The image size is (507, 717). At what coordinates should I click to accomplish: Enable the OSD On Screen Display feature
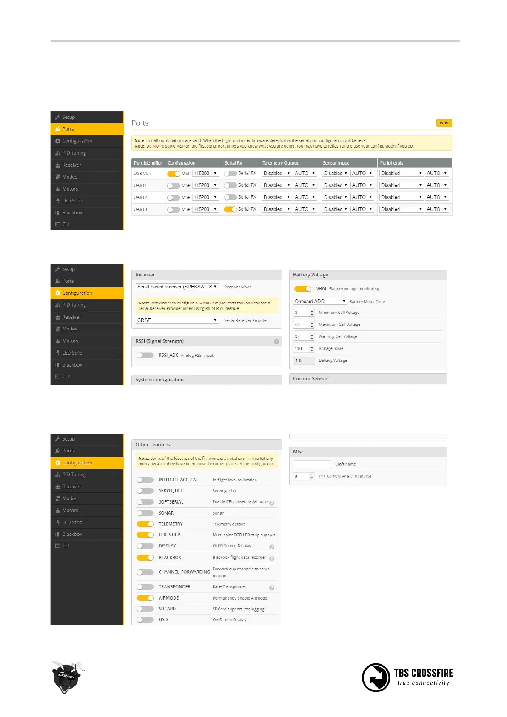click(x=145, y=620)
